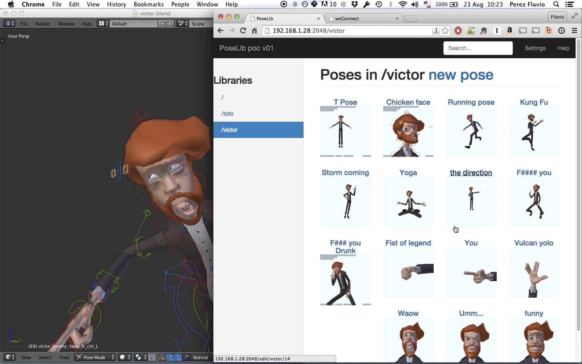This screenshot has width=582, height=364.
Task: Click the Vulcan yolo hand thumbnail
Action: coord(534,272)
